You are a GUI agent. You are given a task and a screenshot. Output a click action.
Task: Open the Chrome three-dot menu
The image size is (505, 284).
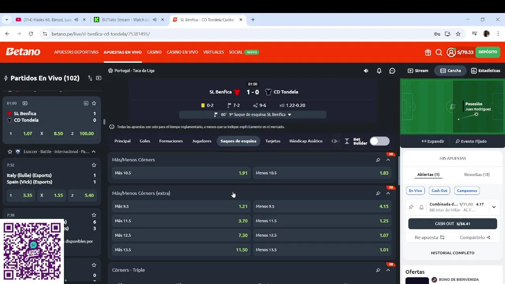497,34
